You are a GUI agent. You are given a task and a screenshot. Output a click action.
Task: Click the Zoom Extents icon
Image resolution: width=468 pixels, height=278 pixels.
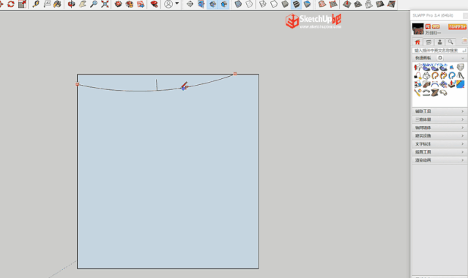(x=105, y=4)
